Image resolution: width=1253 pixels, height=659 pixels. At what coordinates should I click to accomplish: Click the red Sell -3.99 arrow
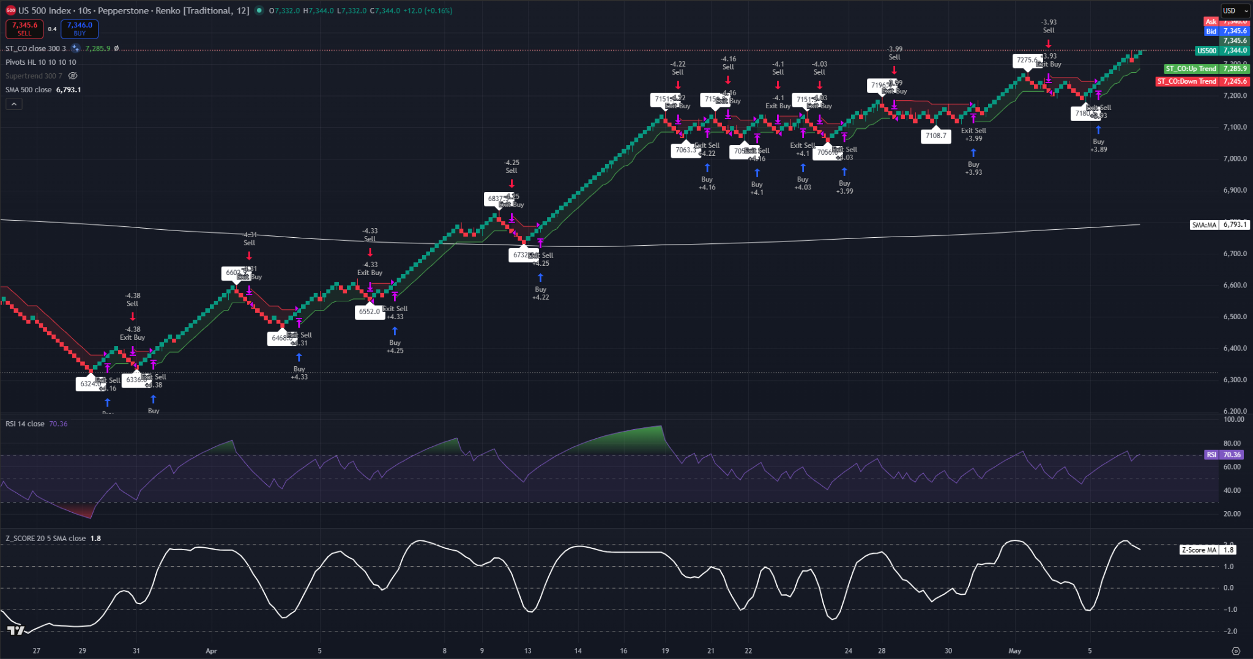pyautogui.click(x=894, y=70)
